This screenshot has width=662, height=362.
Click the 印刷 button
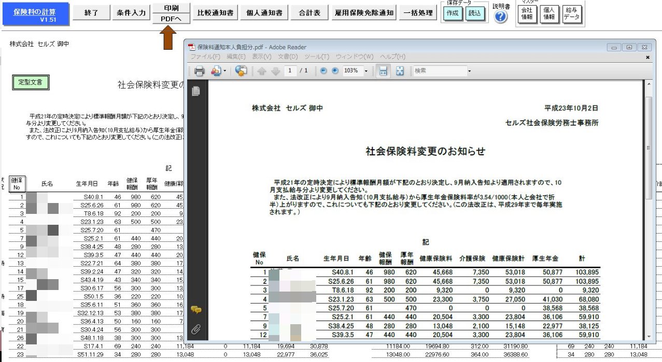(x=171, y=9)
